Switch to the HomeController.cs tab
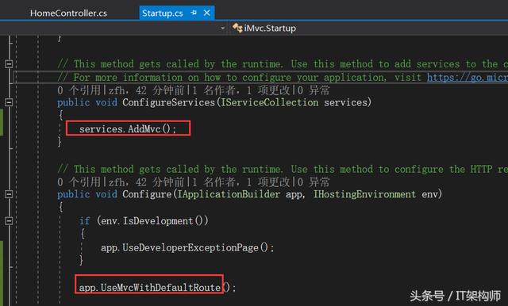This screenshot has height=306, width=508. [68, 13]
